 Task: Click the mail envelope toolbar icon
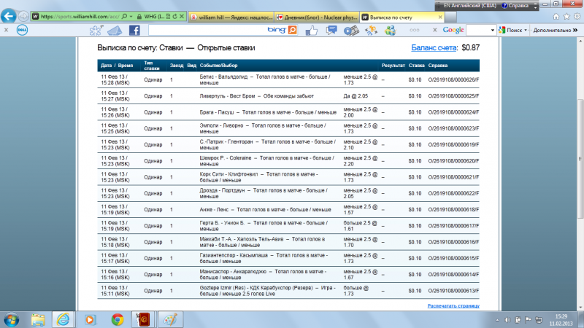coord(115,31)
